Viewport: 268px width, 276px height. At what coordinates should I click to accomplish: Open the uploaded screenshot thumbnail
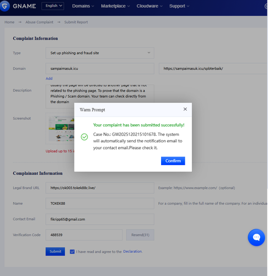tap(61, 129)
